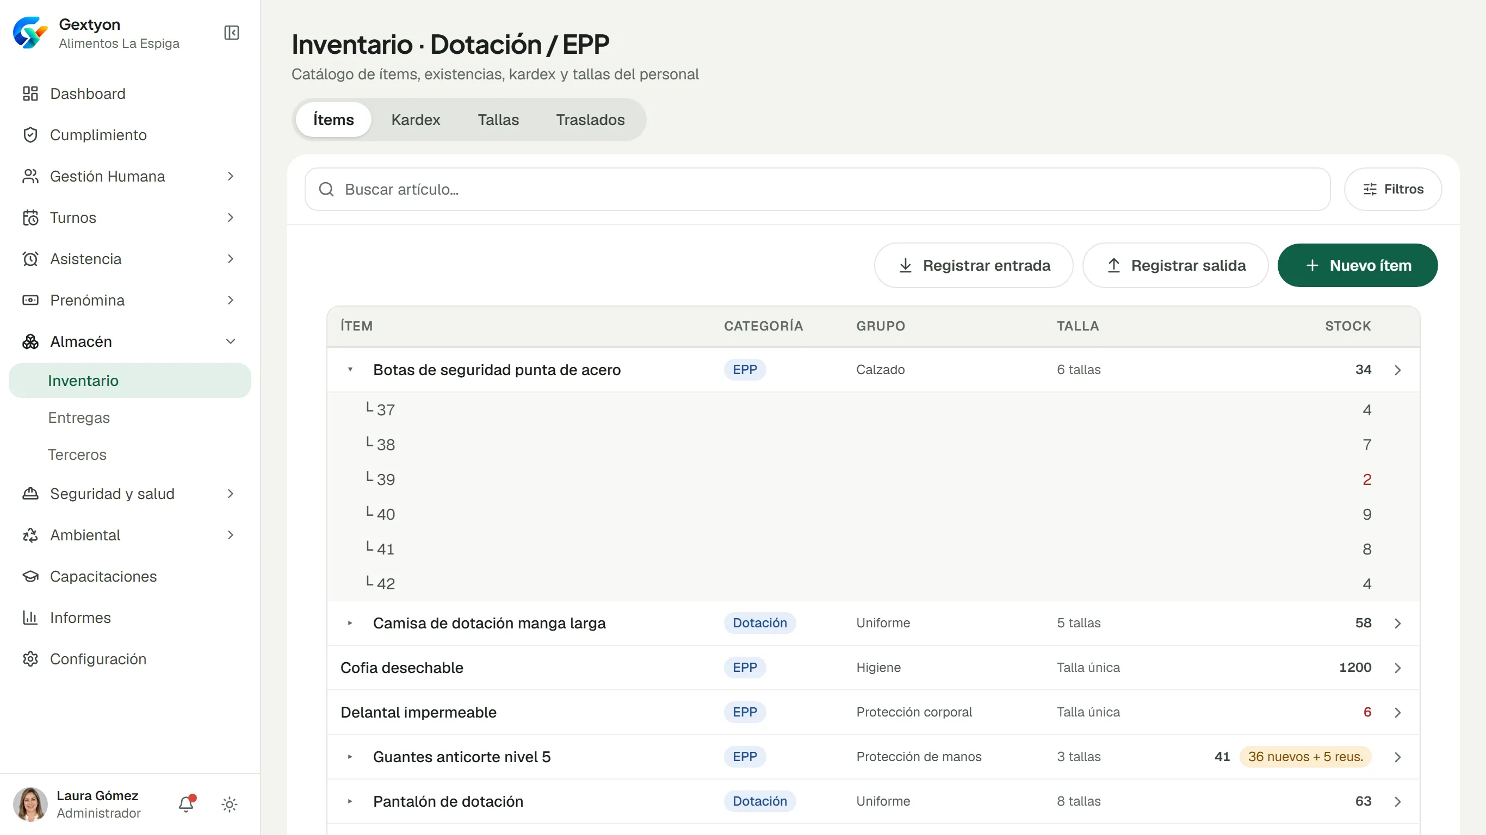Screen dimensions: 1486x835
Task: Open Configuración gear item
Action: tap(130, 658)
